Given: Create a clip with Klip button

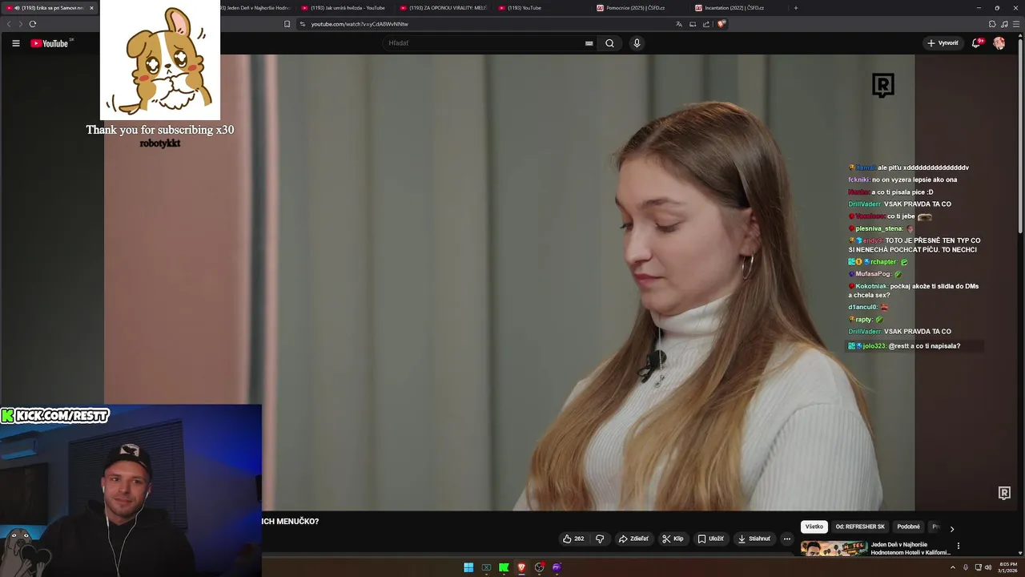Looking at the screenshot, I should [673, 539].
